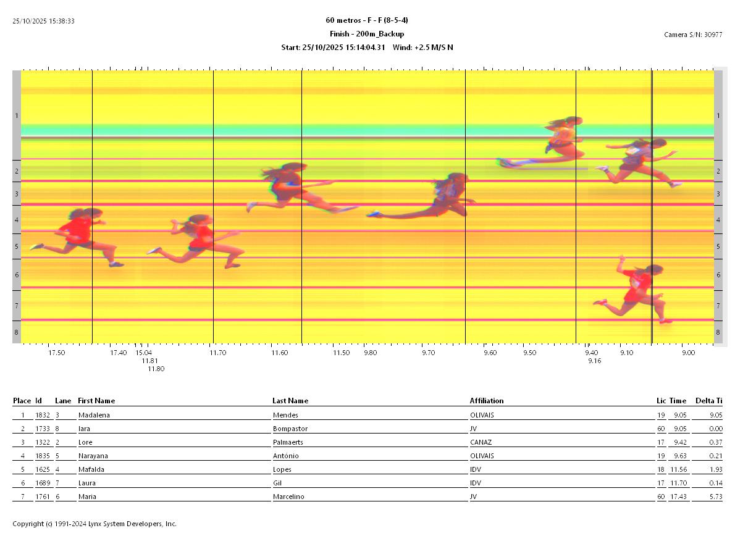Click the "Place" column header
This screenshot has height=541, width=735.
tap(22, 401)
